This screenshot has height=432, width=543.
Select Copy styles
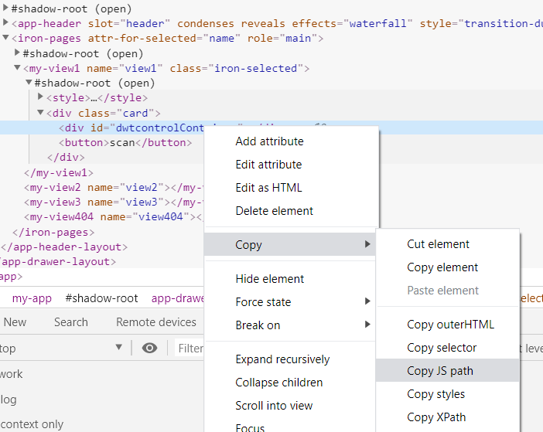coord(435,394)
